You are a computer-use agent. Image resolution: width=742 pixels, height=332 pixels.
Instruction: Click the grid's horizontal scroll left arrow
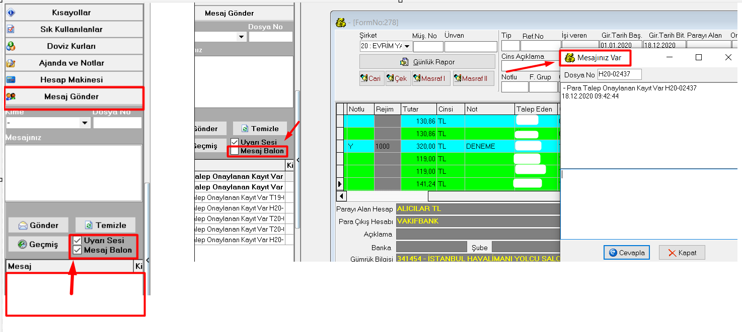tap(342, 196)
